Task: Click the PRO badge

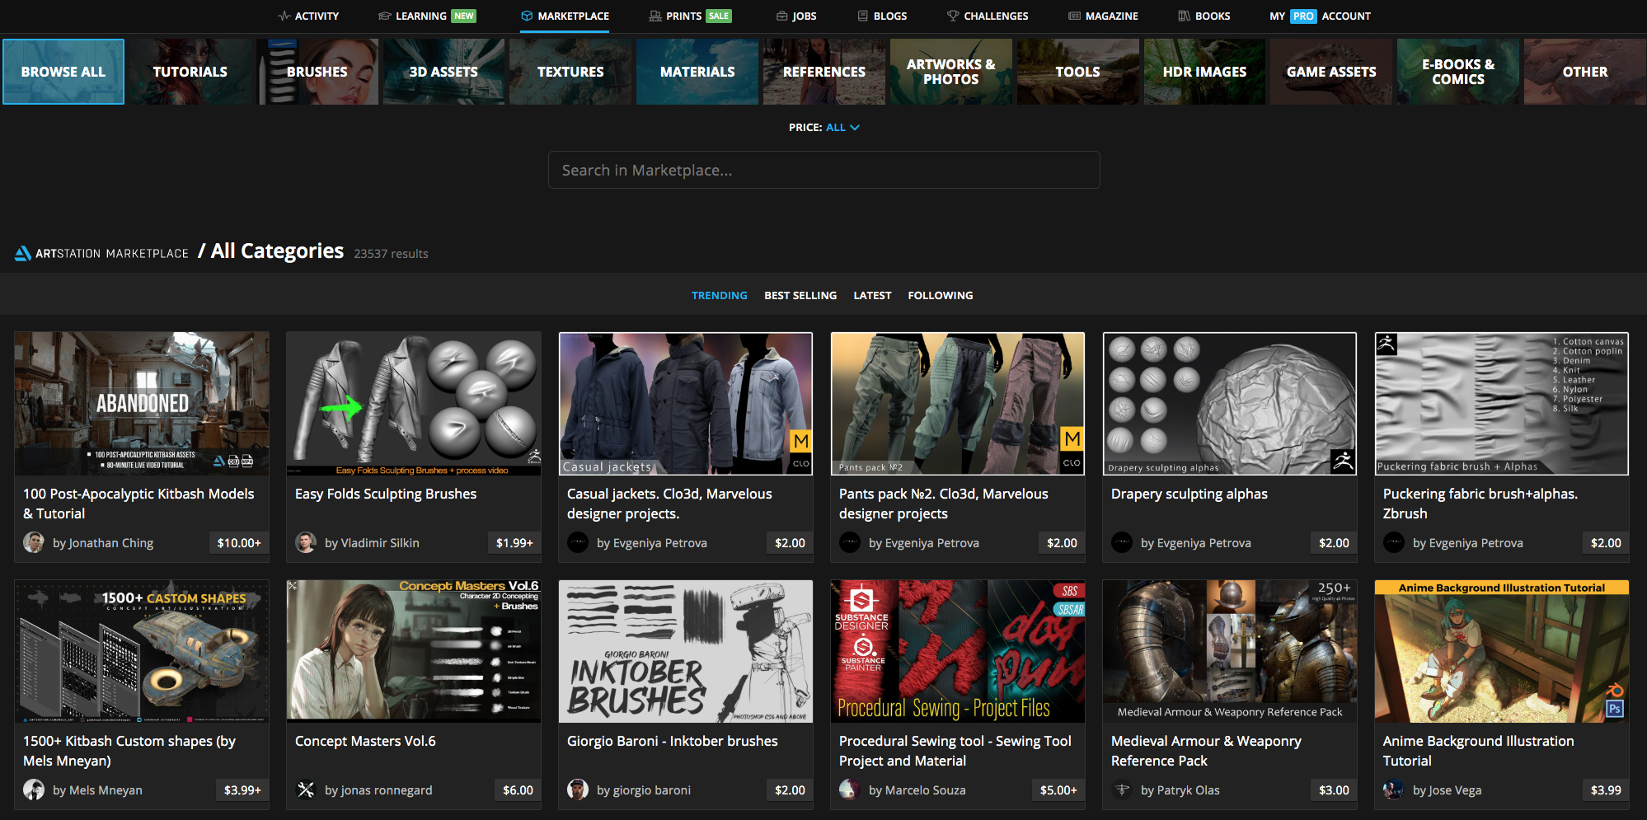Action: point(1303,16)
